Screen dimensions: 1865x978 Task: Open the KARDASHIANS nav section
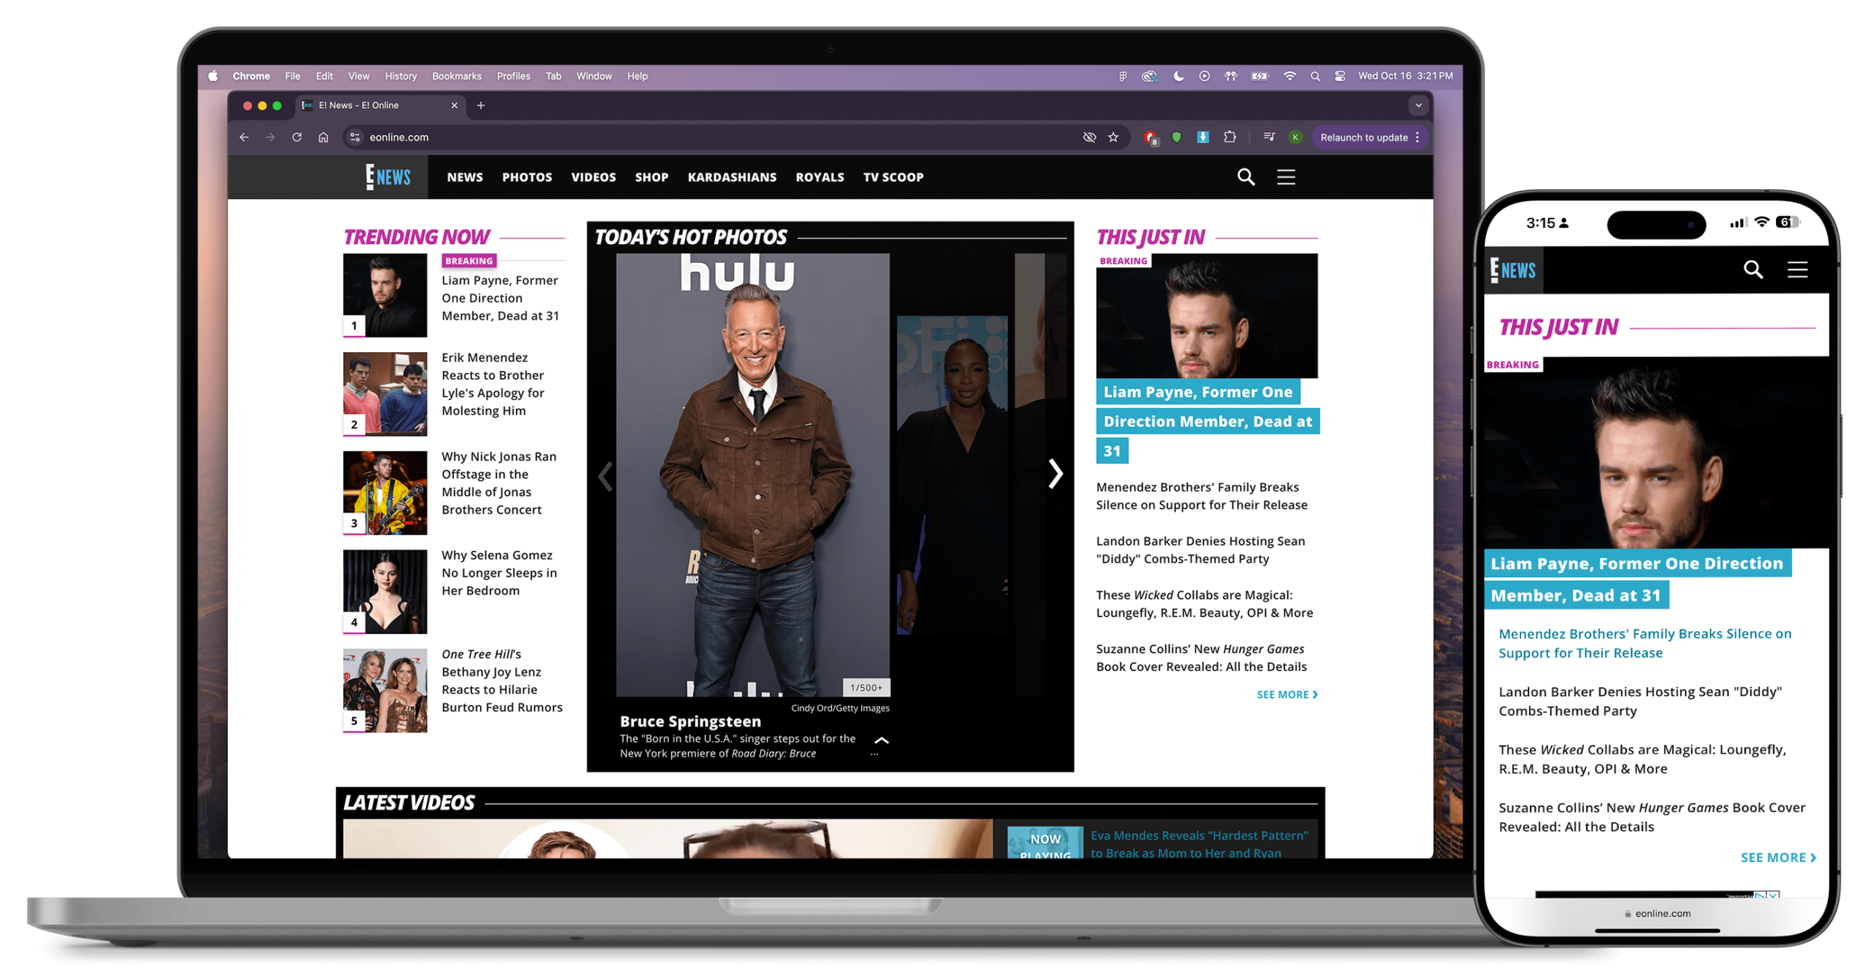pos(732,177)
